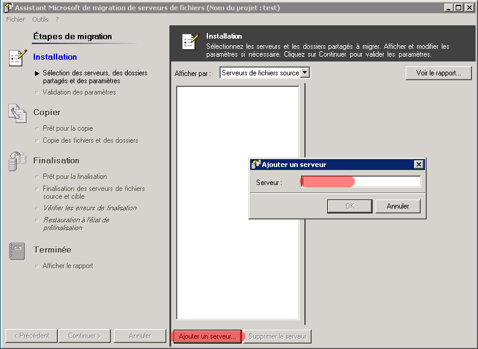Click Annuler in the Ajouter un serveur dialog
This screenshot has height=349, width=478.
pos(398,206)
